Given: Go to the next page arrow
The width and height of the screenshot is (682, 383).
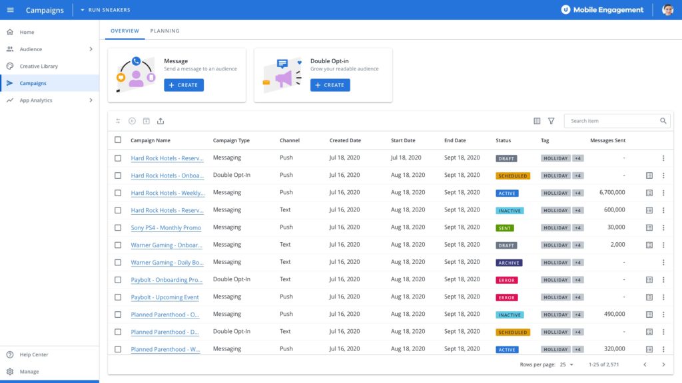Looking at the screenshot, I should 663,364.
